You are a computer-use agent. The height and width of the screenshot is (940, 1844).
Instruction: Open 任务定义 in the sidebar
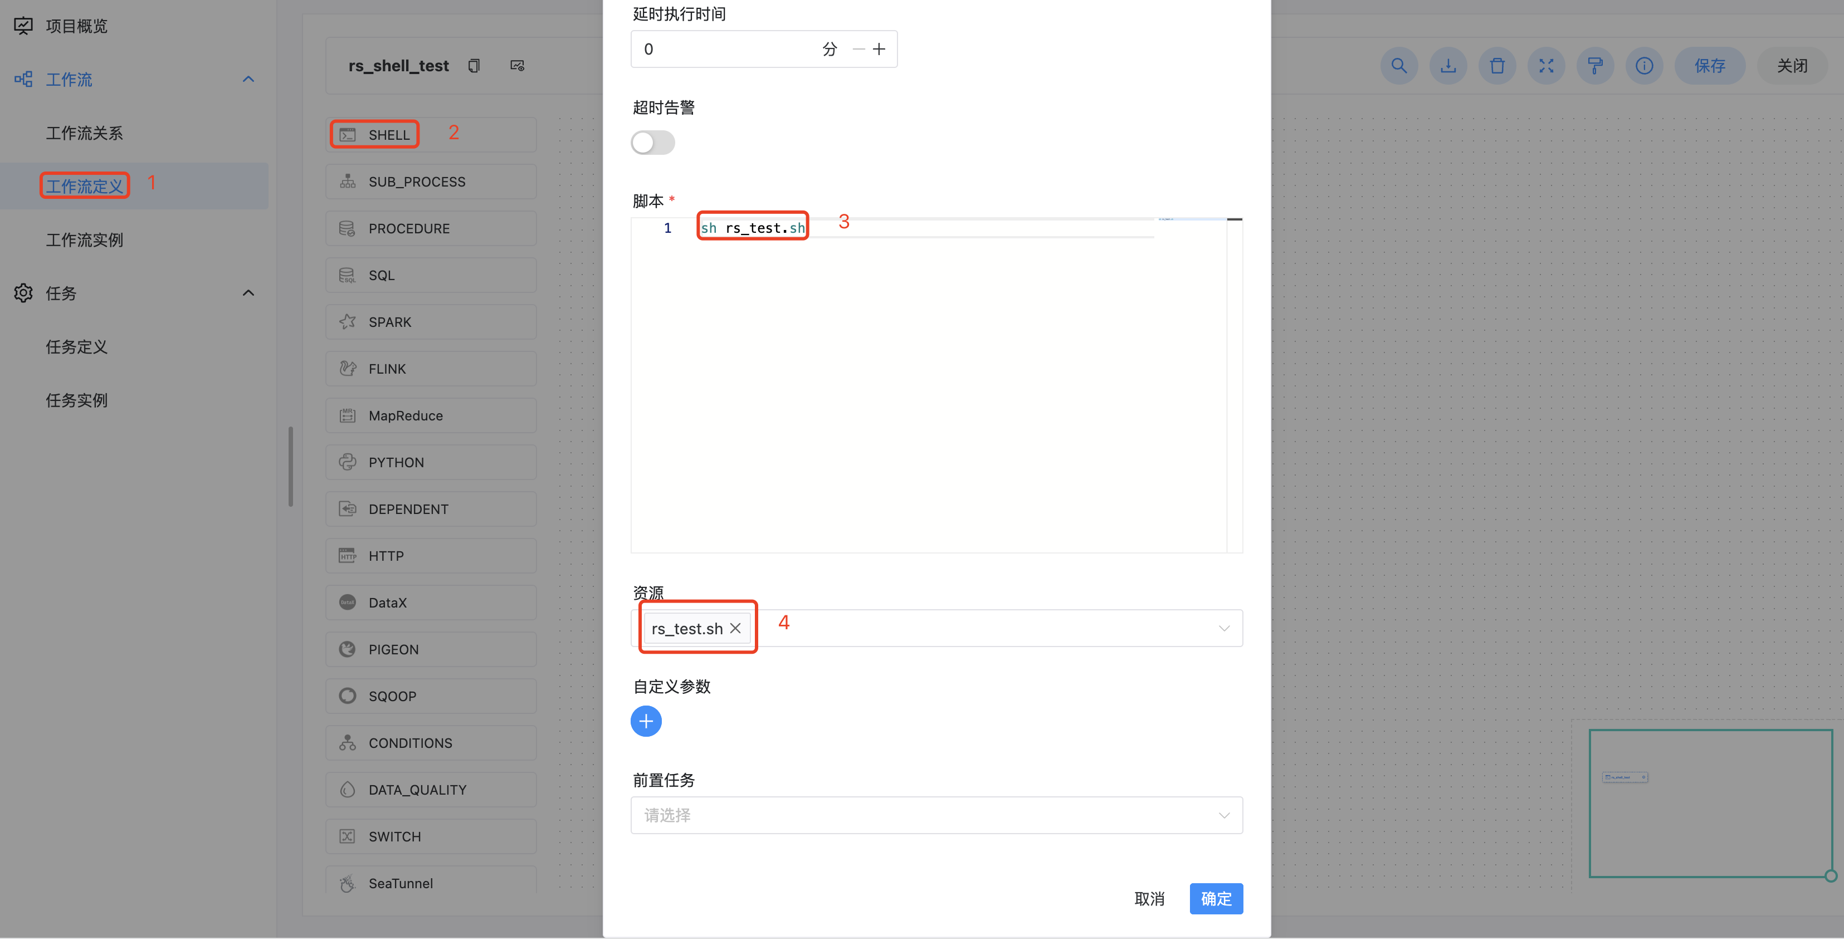pyautogui.click(x=76, y=347)
